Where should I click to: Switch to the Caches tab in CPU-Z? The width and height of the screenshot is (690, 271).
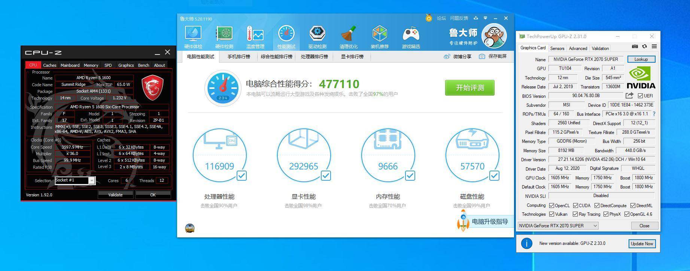[x=49, y=65]
